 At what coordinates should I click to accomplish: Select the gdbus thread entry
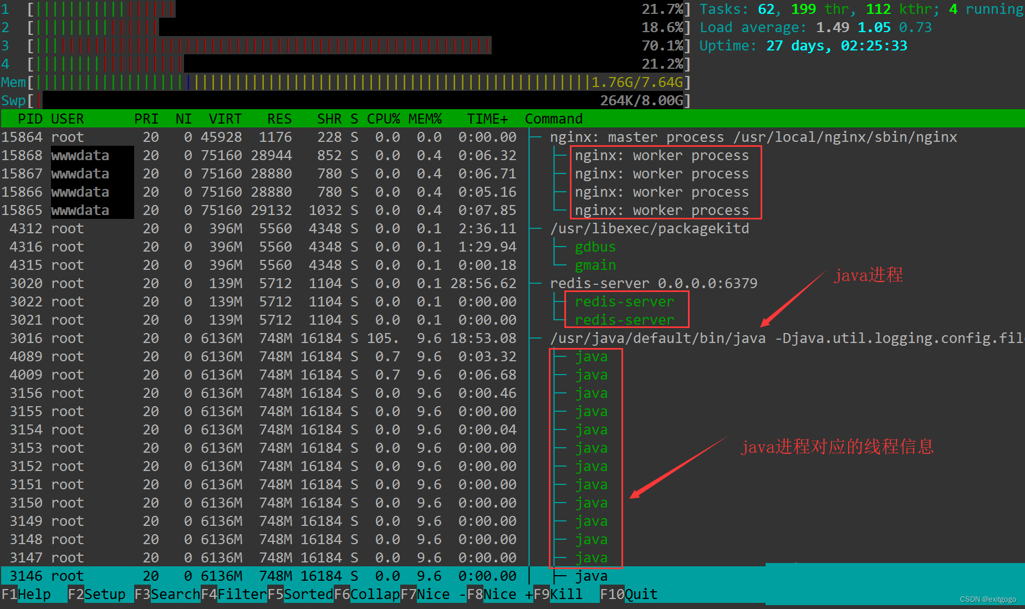pos(595,247)
